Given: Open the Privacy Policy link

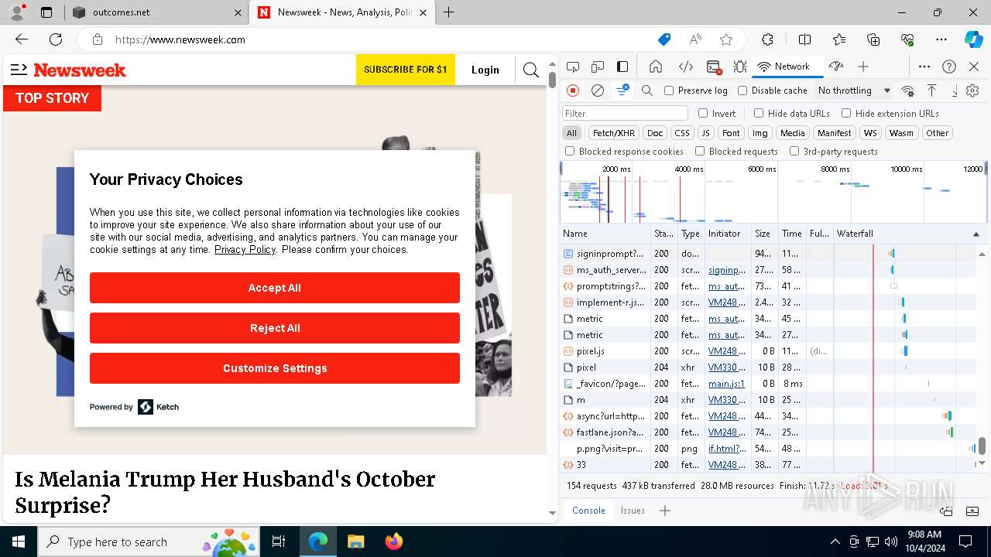Looking at the screenshot, I should click(245, 249).
